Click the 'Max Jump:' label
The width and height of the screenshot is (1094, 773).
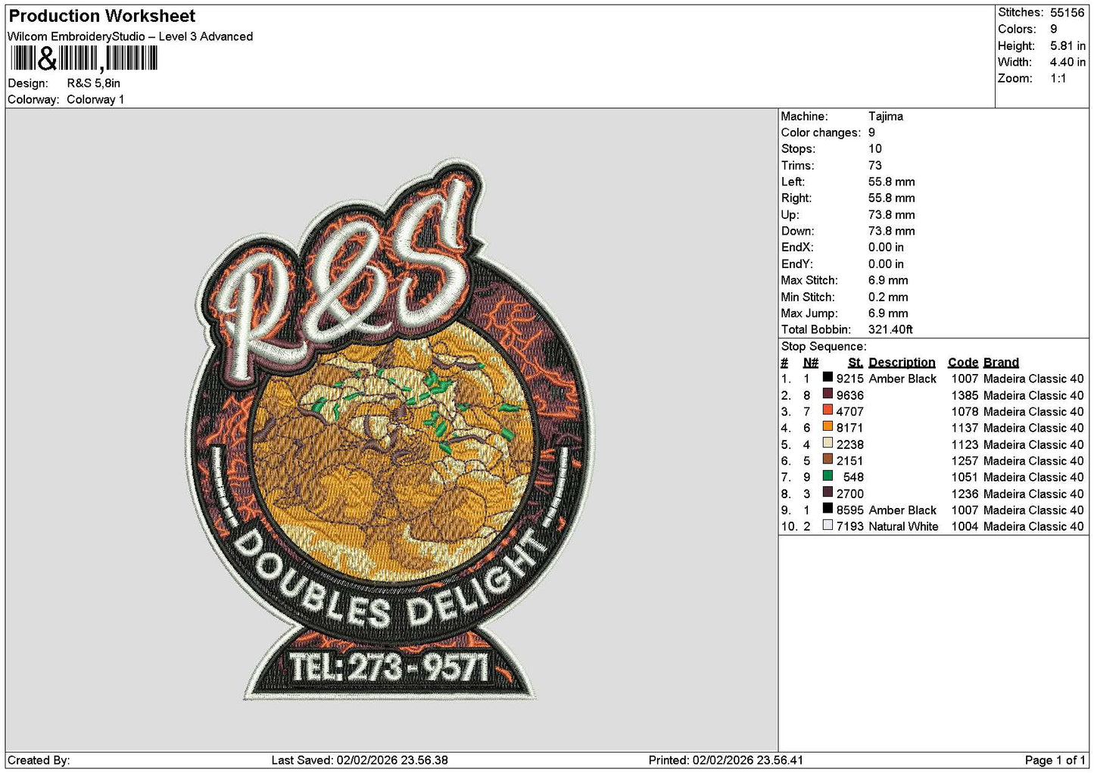point(809,313)
